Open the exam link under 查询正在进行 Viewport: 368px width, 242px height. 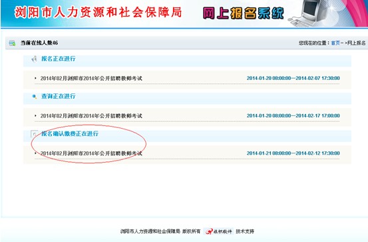coord(91,116)
